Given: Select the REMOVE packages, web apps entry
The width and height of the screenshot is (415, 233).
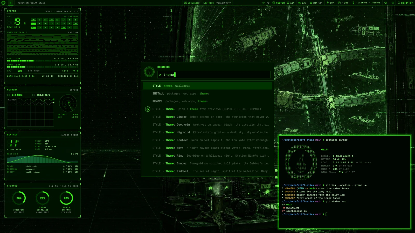Looking at the screenshot, I should tap(208, 101).
